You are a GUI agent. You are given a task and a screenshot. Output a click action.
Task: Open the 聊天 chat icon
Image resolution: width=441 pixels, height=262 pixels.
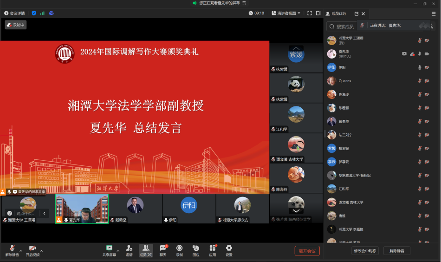coord(163,249)
